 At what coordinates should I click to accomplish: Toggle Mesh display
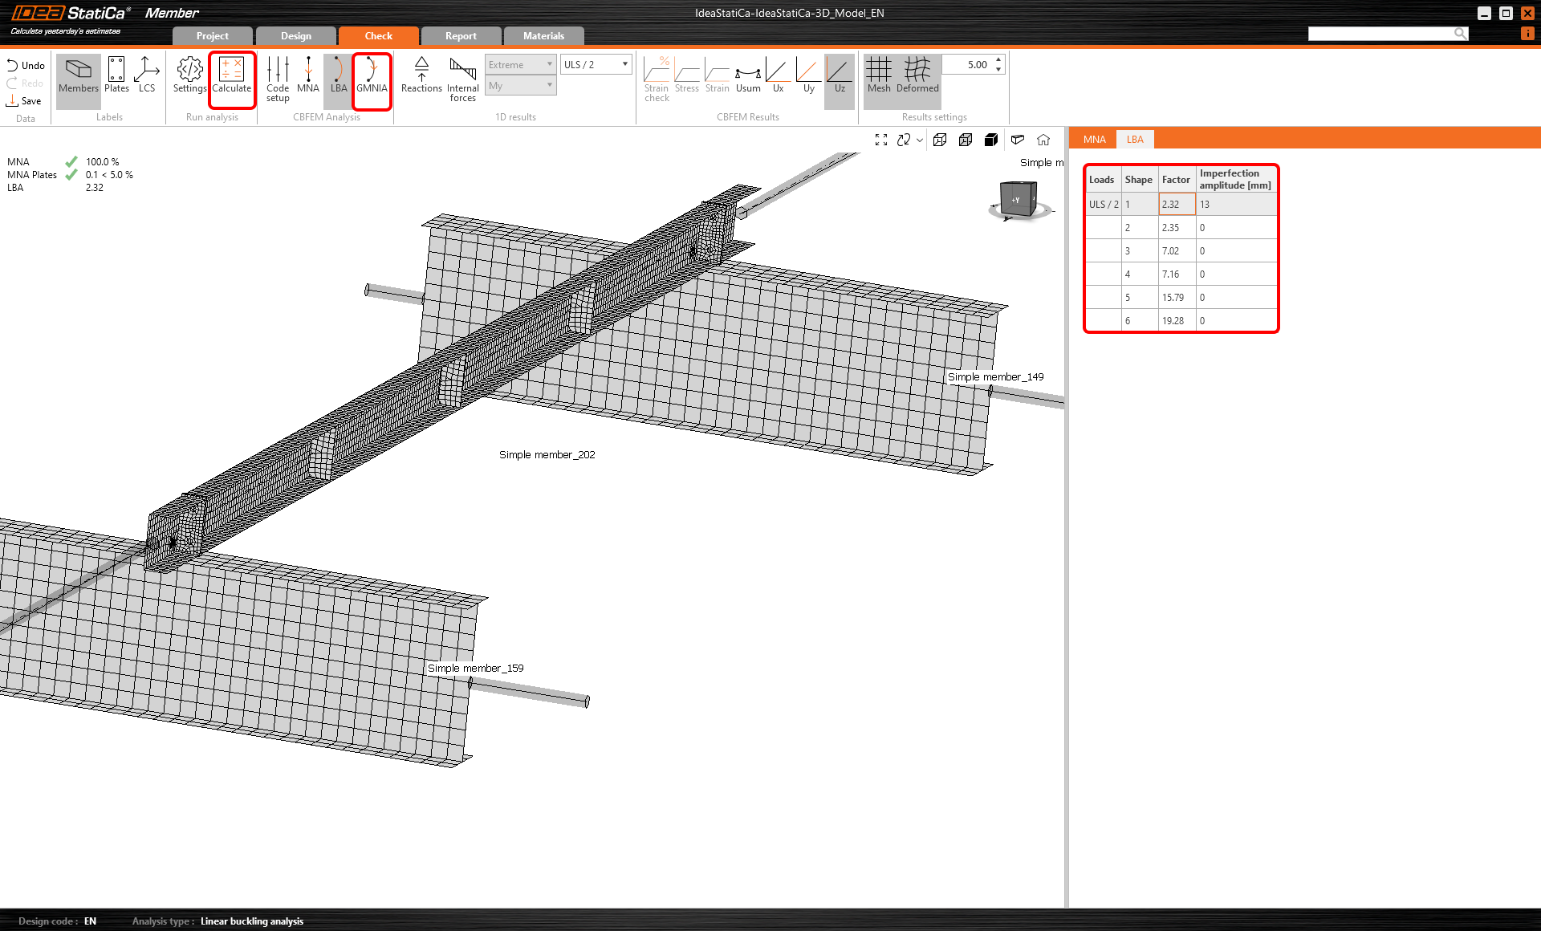coord(879,77)
